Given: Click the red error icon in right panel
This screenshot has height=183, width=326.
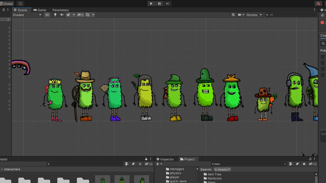Looking at the screenshot, I should pos(322,23).
